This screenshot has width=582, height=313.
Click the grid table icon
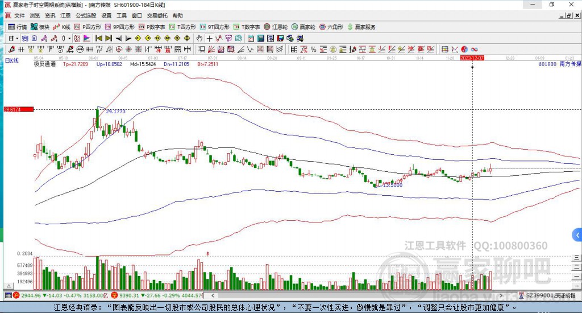pos(445,49)
